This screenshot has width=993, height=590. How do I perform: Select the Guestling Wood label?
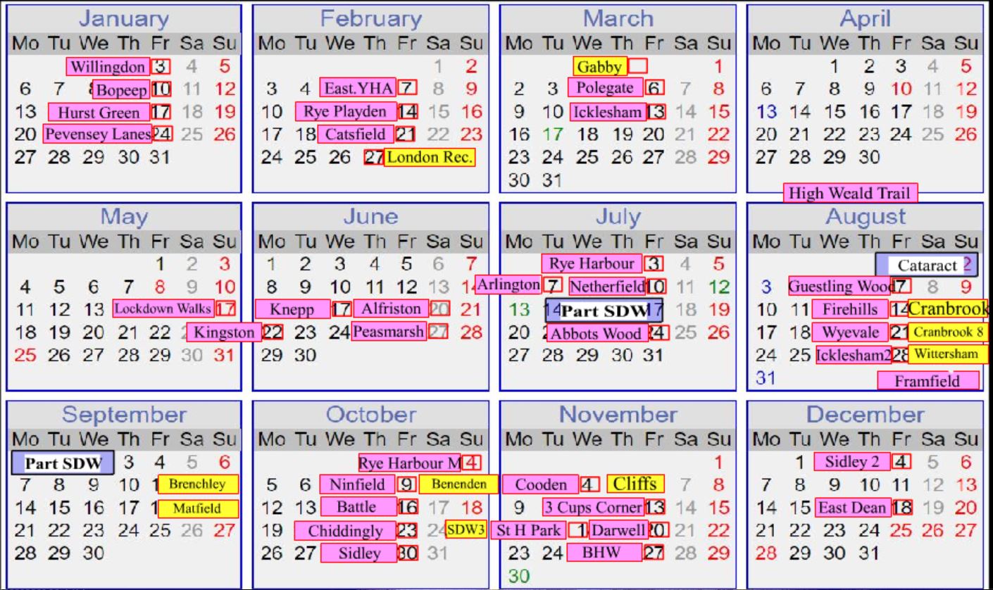click(841, 286)
